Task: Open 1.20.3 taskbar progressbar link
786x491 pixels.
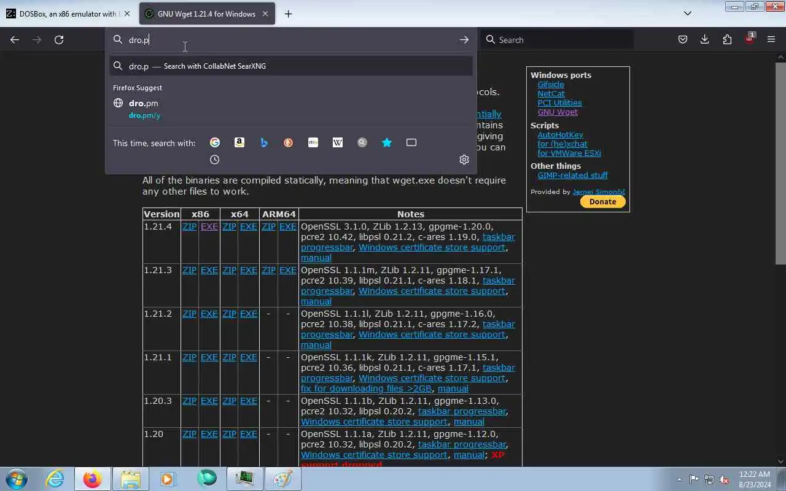Action: [462, 412]
